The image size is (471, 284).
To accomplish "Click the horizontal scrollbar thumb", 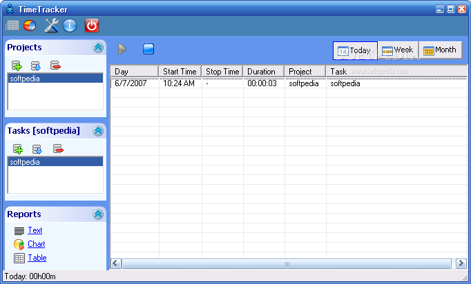I will point(287,263).
